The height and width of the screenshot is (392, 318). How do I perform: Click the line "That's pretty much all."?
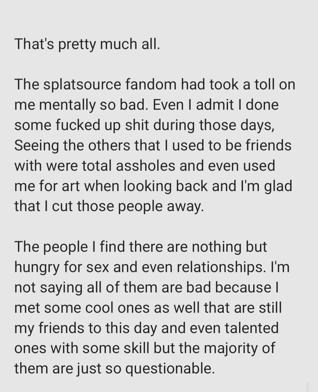87,44
